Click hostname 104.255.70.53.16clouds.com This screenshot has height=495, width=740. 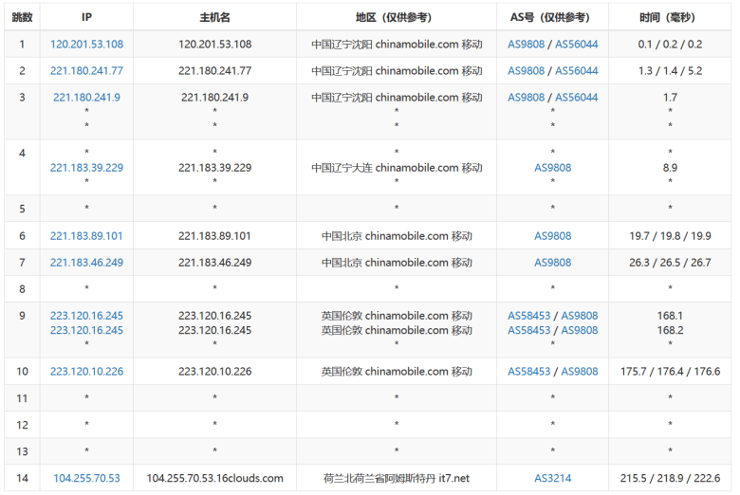pyautogui.click(x=214, y=478)
